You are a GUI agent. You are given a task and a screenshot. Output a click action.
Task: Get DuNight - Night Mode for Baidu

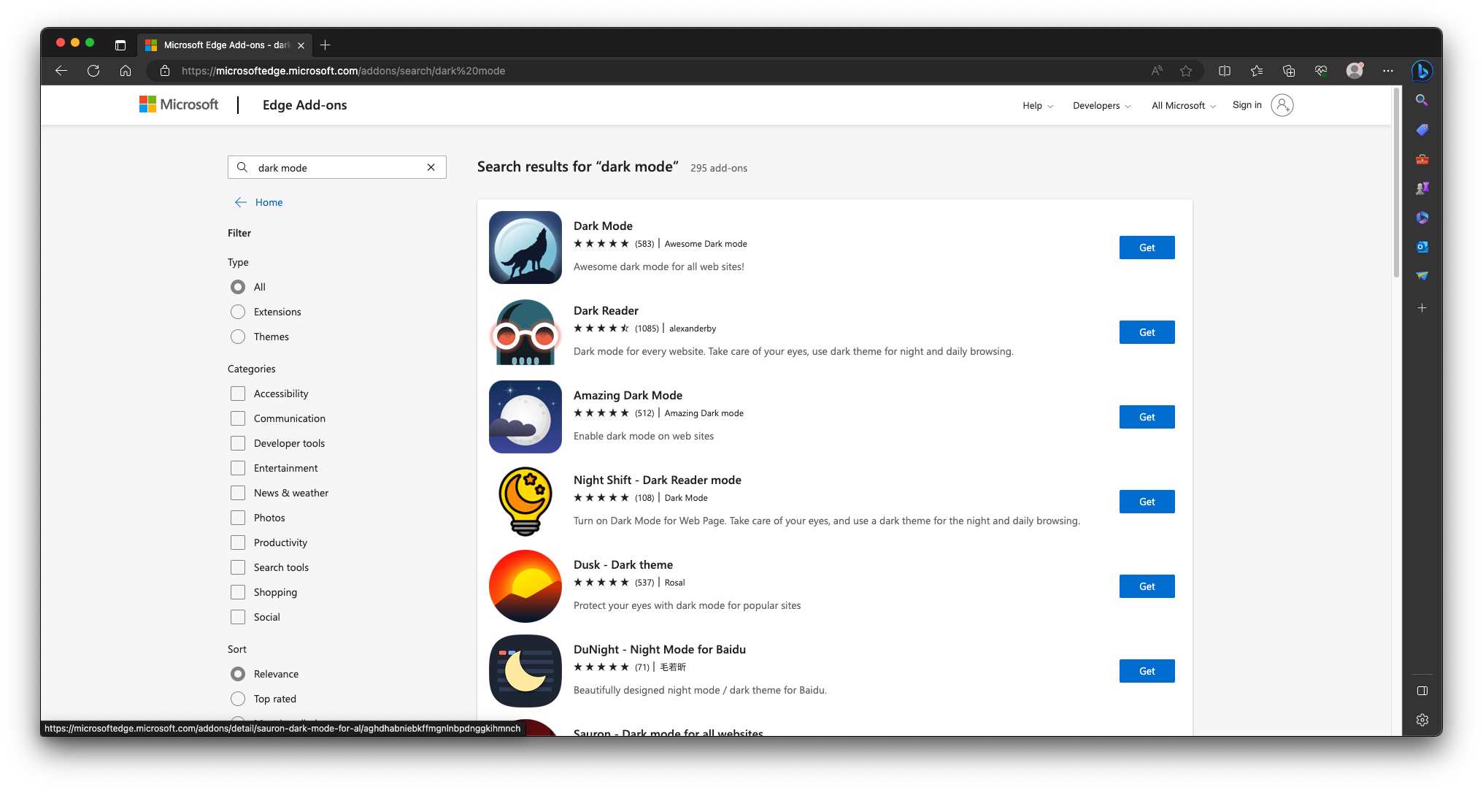[1147, 671]
